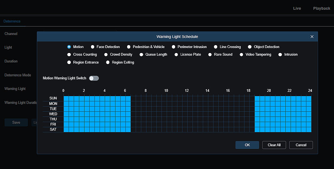Select the Face Detection radio option
334x169 pixels.
pos(93,47)
